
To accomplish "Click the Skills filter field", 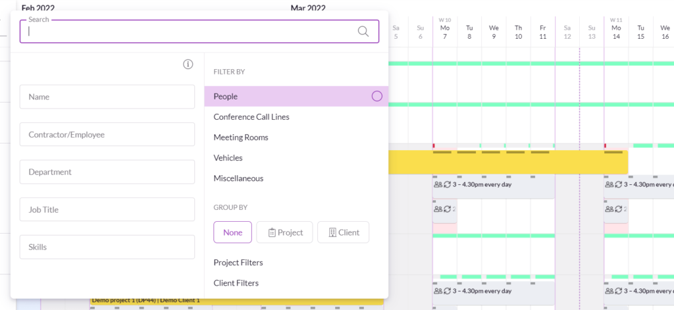I will point(107,247).
